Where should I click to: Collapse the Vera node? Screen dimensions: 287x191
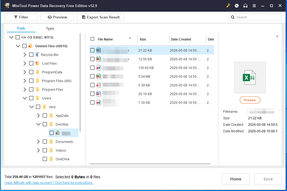[32, 107]
